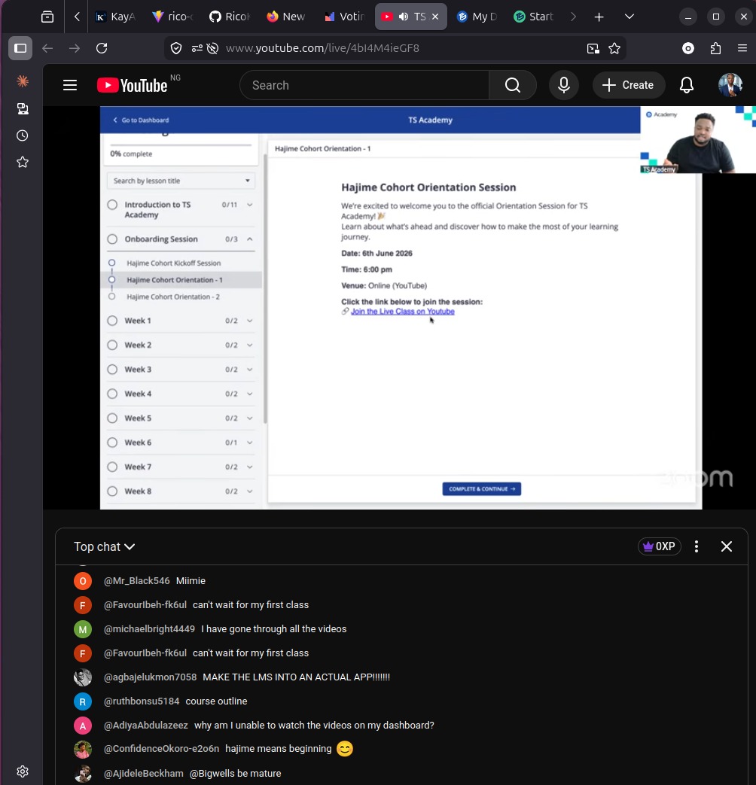Switch to the KayA tab
756x785 pixels.
point(116,17)
